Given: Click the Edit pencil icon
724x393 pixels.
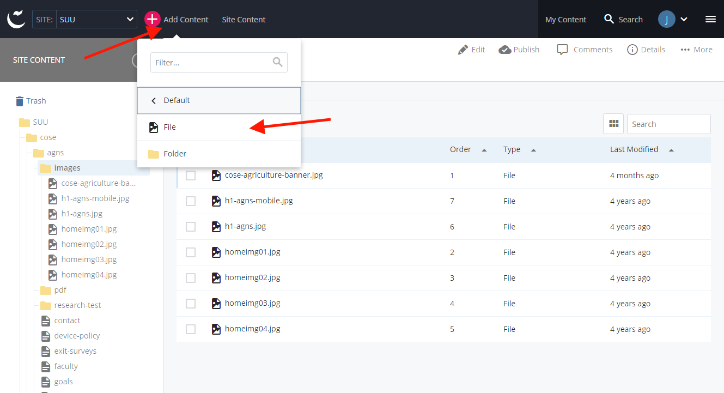Looking at the screenshot, I should point(463,50).
